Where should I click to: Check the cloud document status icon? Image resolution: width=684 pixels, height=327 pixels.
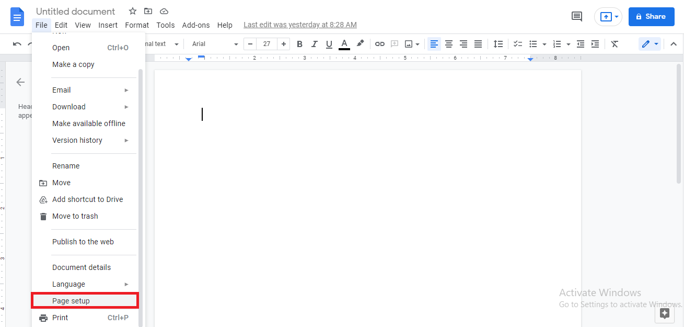(x=164, y=11)
